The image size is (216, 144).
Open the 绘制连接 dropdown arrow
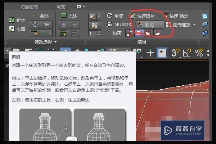194,25
